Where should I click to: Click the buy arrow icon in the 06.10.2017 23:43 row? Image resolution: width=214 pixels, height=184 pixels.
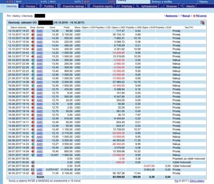tap(33, 53)
